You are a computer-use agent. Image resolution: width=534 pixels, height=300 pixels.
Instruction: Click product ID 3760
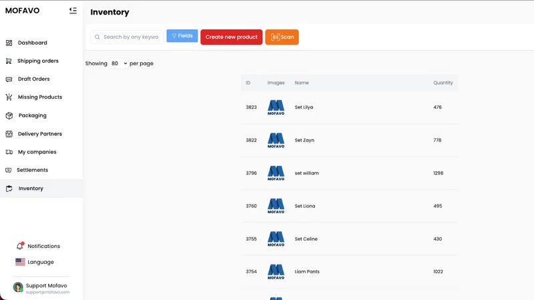point(252,206)
